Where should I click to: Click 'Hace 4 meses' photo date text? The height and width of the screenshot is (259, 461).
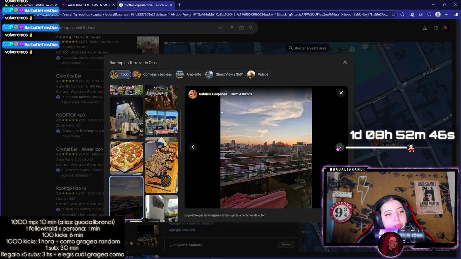point(241,94)
